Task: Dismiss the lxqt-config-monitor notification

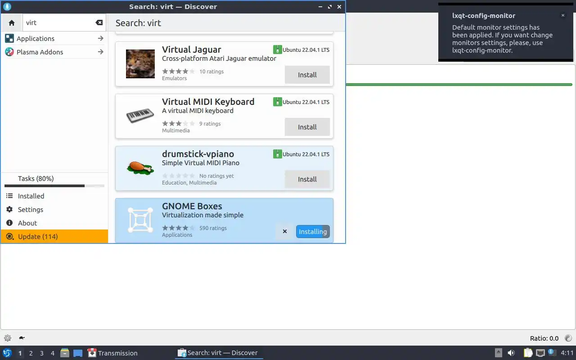Action: (x=562, y=15)
